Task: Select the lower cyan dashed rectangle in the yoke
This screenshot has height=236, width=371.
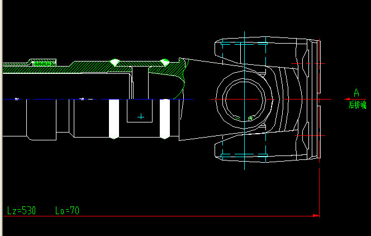Action: point(244,155)
